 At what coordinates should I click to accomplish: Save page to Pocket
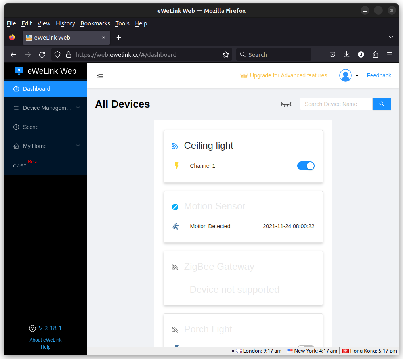pyautogui.click(x=332, y=54)
